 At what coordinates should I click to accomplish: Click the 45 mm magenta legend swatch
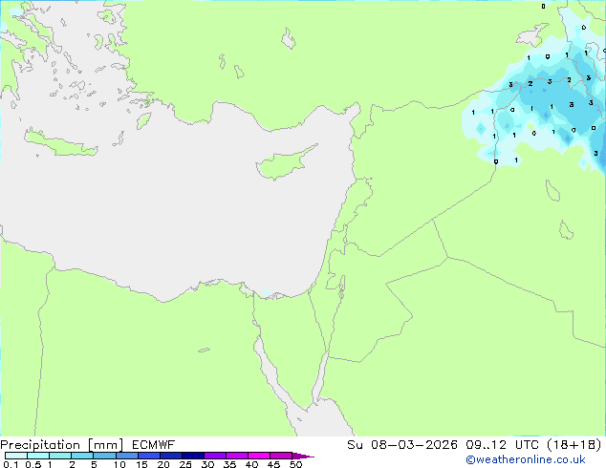(281, 456)
